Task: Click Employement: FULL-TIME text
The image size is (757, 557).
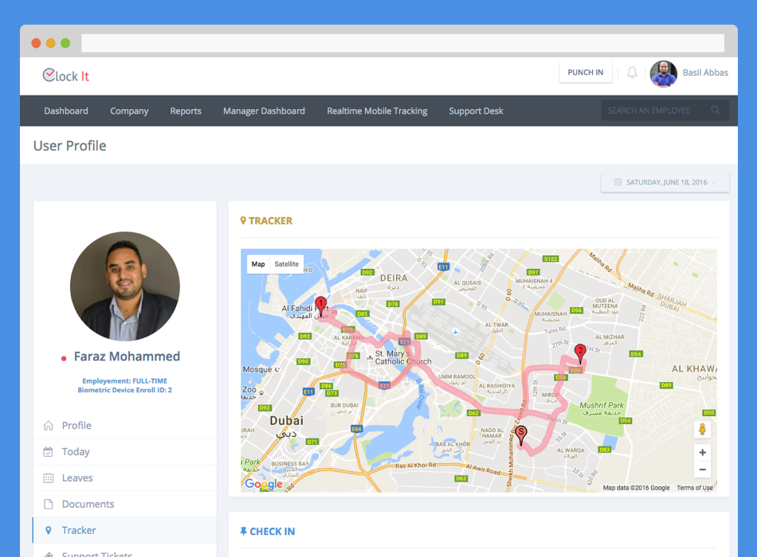Action: tap(124, 380)
